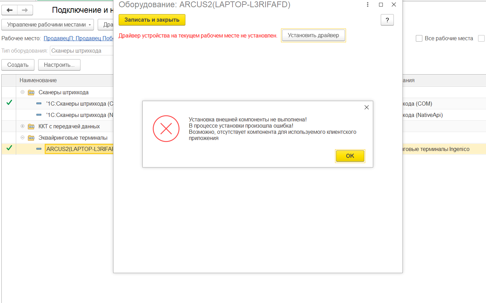Screen dimensions: 486x303
Task: Click the back arrow navigation button
Action: pyautogui.click(x=10, y=10)
